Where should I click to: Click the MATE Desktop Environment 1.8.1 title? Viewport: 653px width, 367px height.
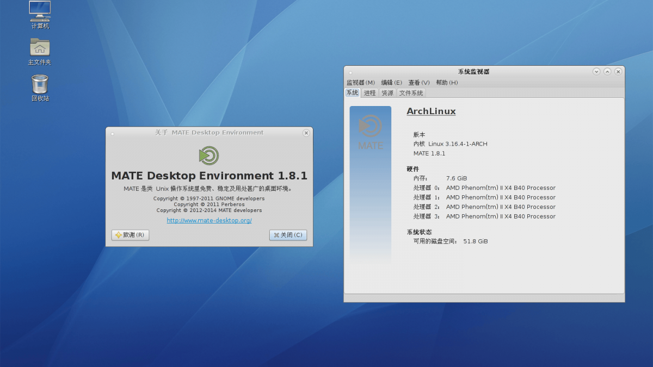[x=209, y=176]
